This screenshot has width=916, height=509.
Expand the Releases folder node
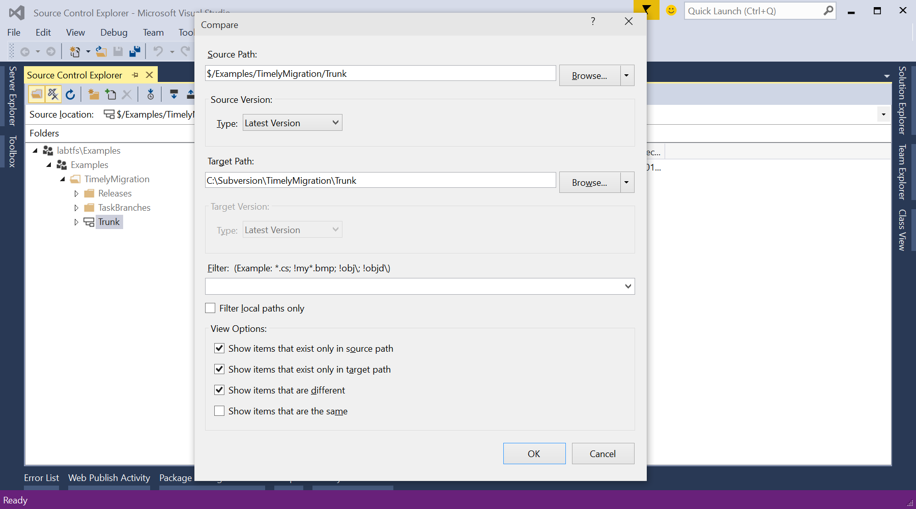click(x=76, y=193)
